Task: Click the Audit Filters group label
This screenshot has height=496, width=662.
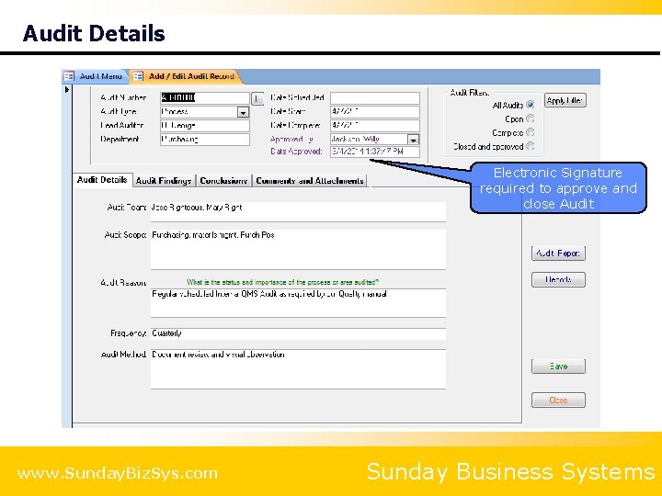Action: coord(469,93)
